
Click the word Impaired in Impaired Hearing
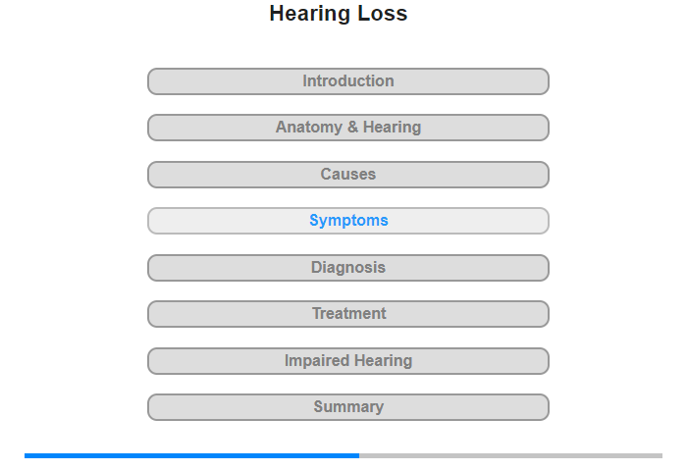(x=317, y=360)
